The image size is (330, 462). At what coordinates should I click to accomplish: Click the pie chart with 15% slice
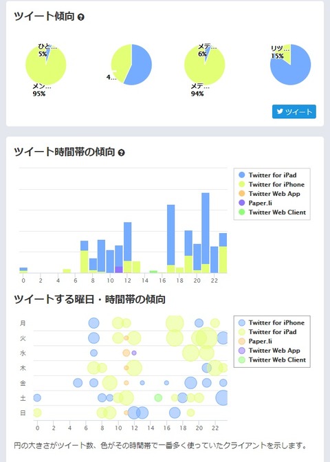[291, 65]
